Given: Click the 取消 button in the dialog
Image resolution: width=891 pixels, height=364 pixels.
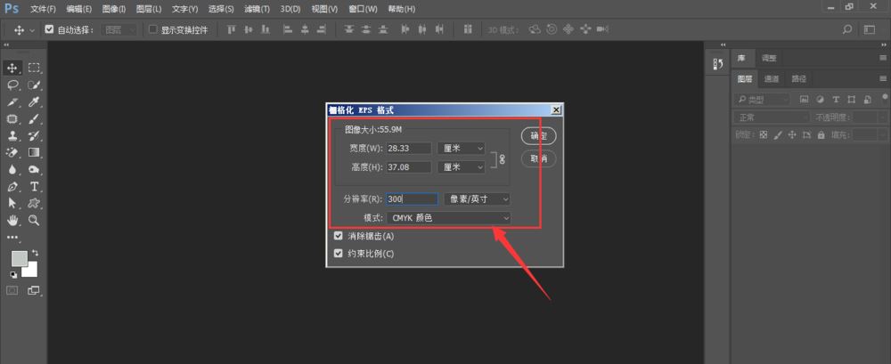Looking at the screenshot, I should coord(538,159).
